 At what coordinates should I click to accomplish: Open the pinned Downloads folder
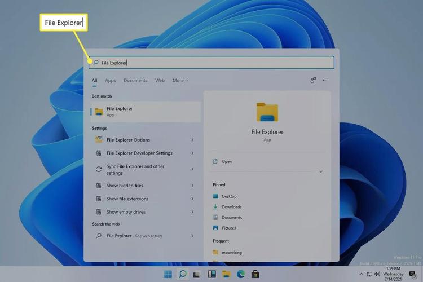click(x=231, y=207)
